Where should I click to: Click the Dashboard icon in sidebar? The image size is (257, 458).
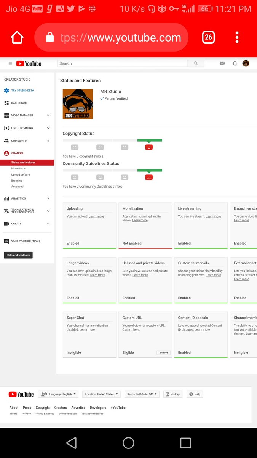click(x=6, y=103)
